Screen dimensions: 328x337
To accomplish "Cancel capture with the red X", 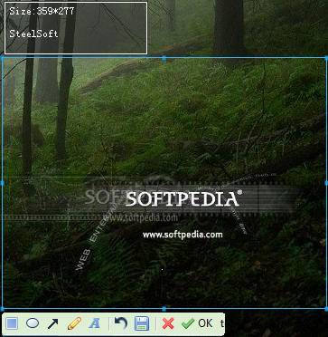I will coord(168,323).
